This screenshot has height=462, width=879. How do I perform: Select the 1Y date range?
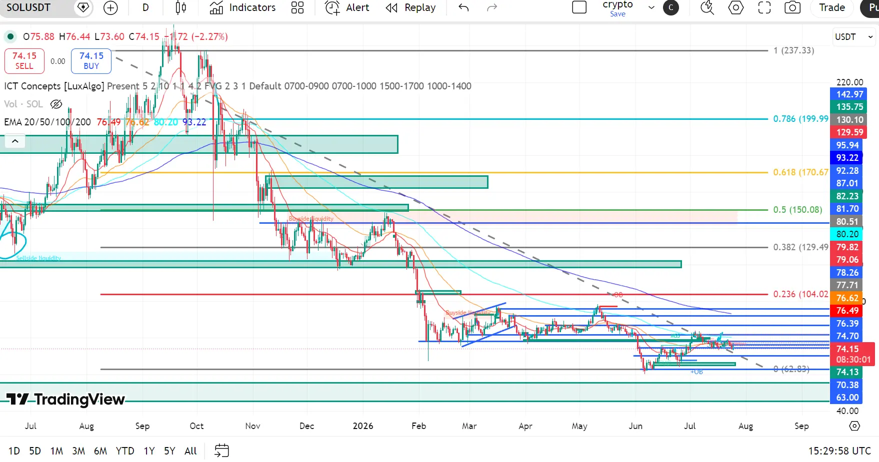(x=149, y=451)
